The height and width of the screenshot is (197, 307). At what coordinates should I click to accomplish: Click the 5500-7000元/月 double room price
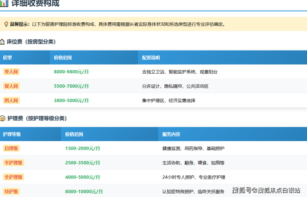click(71, 86)
